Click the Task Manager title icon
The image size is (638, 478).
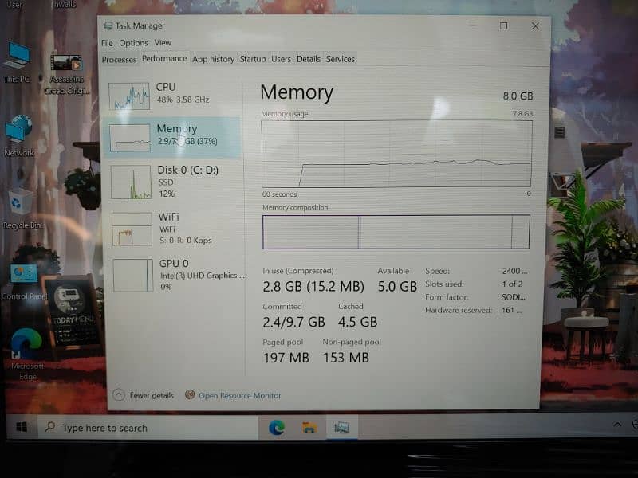point(108,26)
